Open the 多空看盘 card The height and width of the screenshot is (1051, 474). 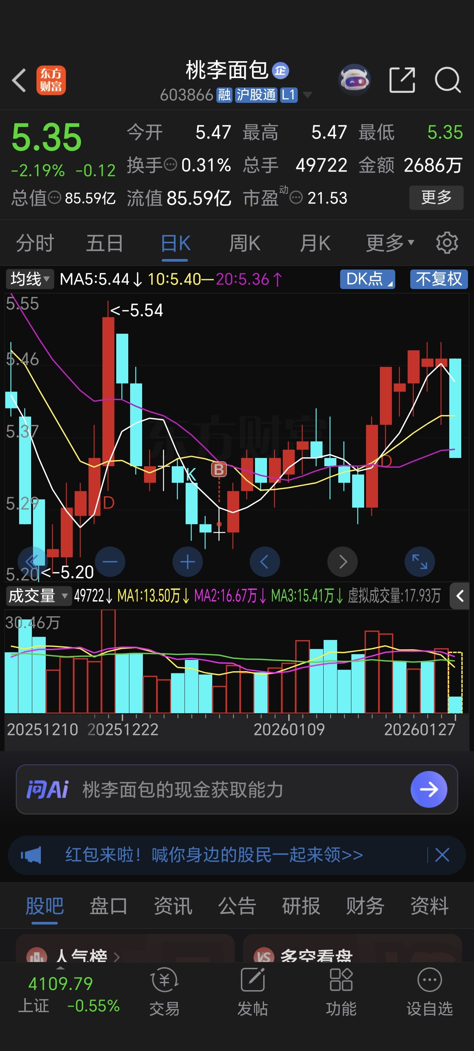click(352, 949)
